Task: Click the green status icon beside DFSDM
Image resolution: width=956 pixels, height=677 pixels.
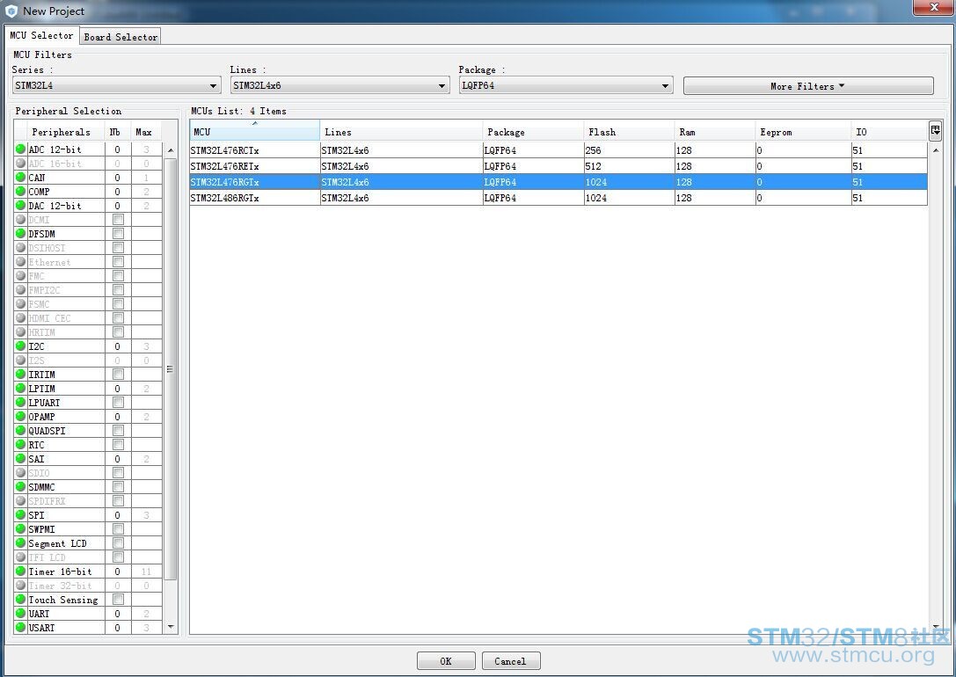Action: pyautogui.click(x=21, y=233)
